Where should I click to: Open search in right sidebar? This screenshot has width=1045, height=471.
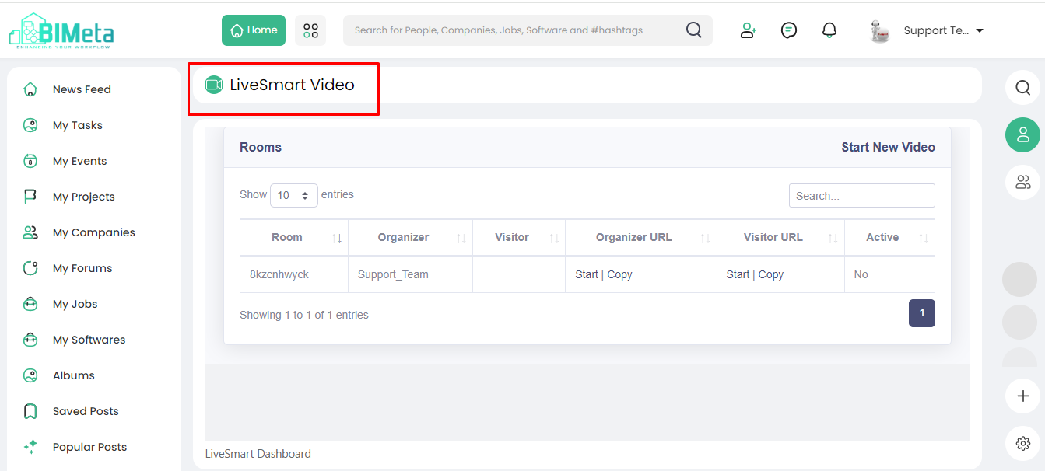point(1022,87)
